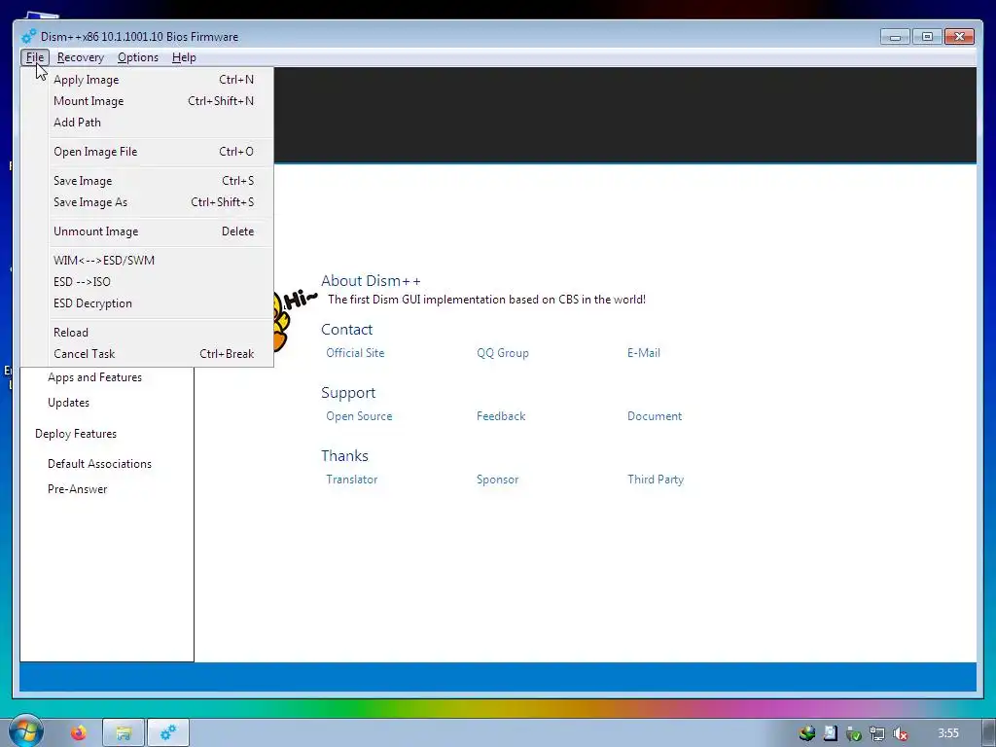Click the E-Mail contact link
The image size is (996, 747).
pos(644,352)
